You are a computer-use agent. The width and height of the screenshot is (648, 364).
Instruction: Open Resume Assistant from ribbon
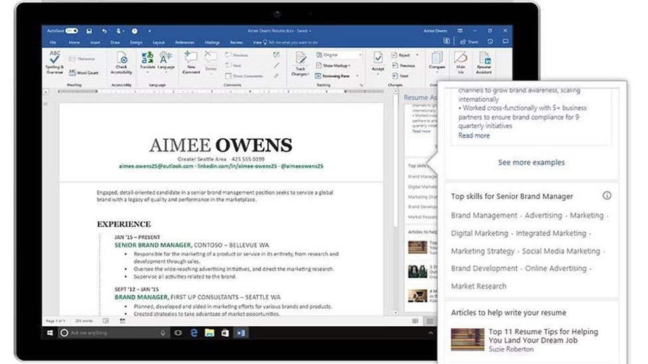click(484, 62)
